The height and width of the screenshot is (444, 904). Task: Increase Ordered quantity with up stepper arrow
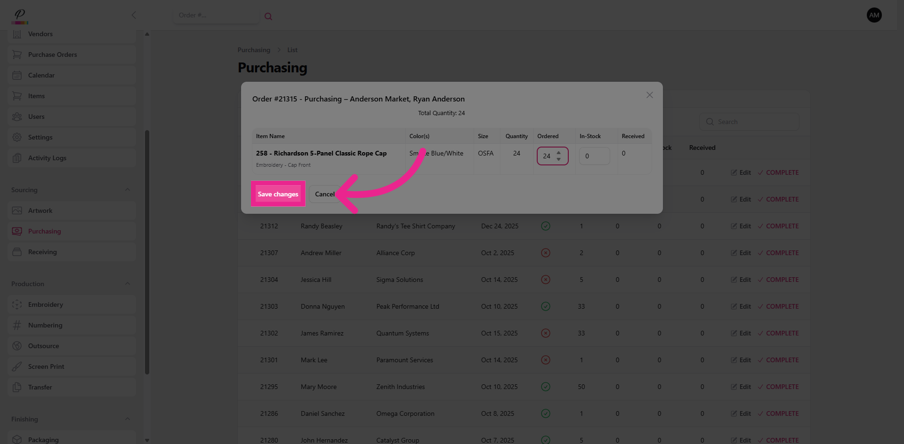point(558,153)
